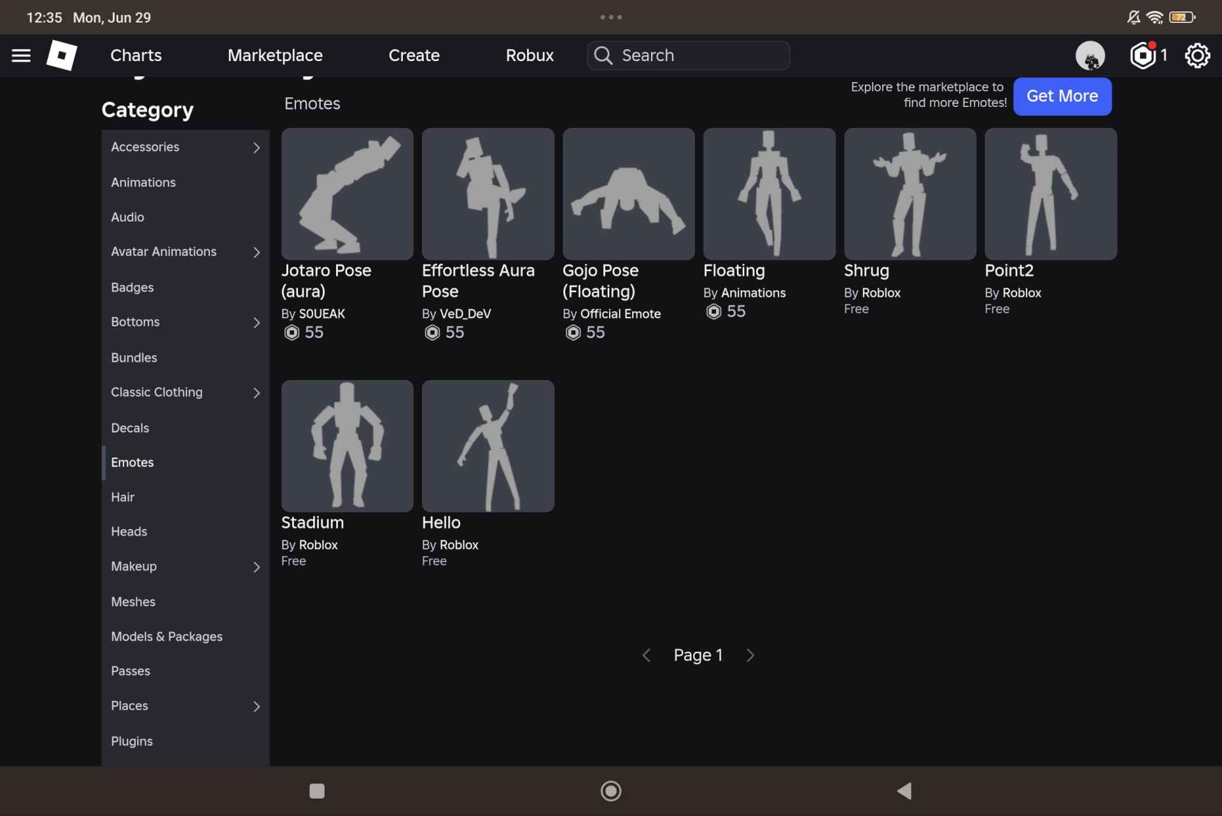Open the user avatar profile icon
Viewport: 1222px width, 816px height.
coord(1090,55)
